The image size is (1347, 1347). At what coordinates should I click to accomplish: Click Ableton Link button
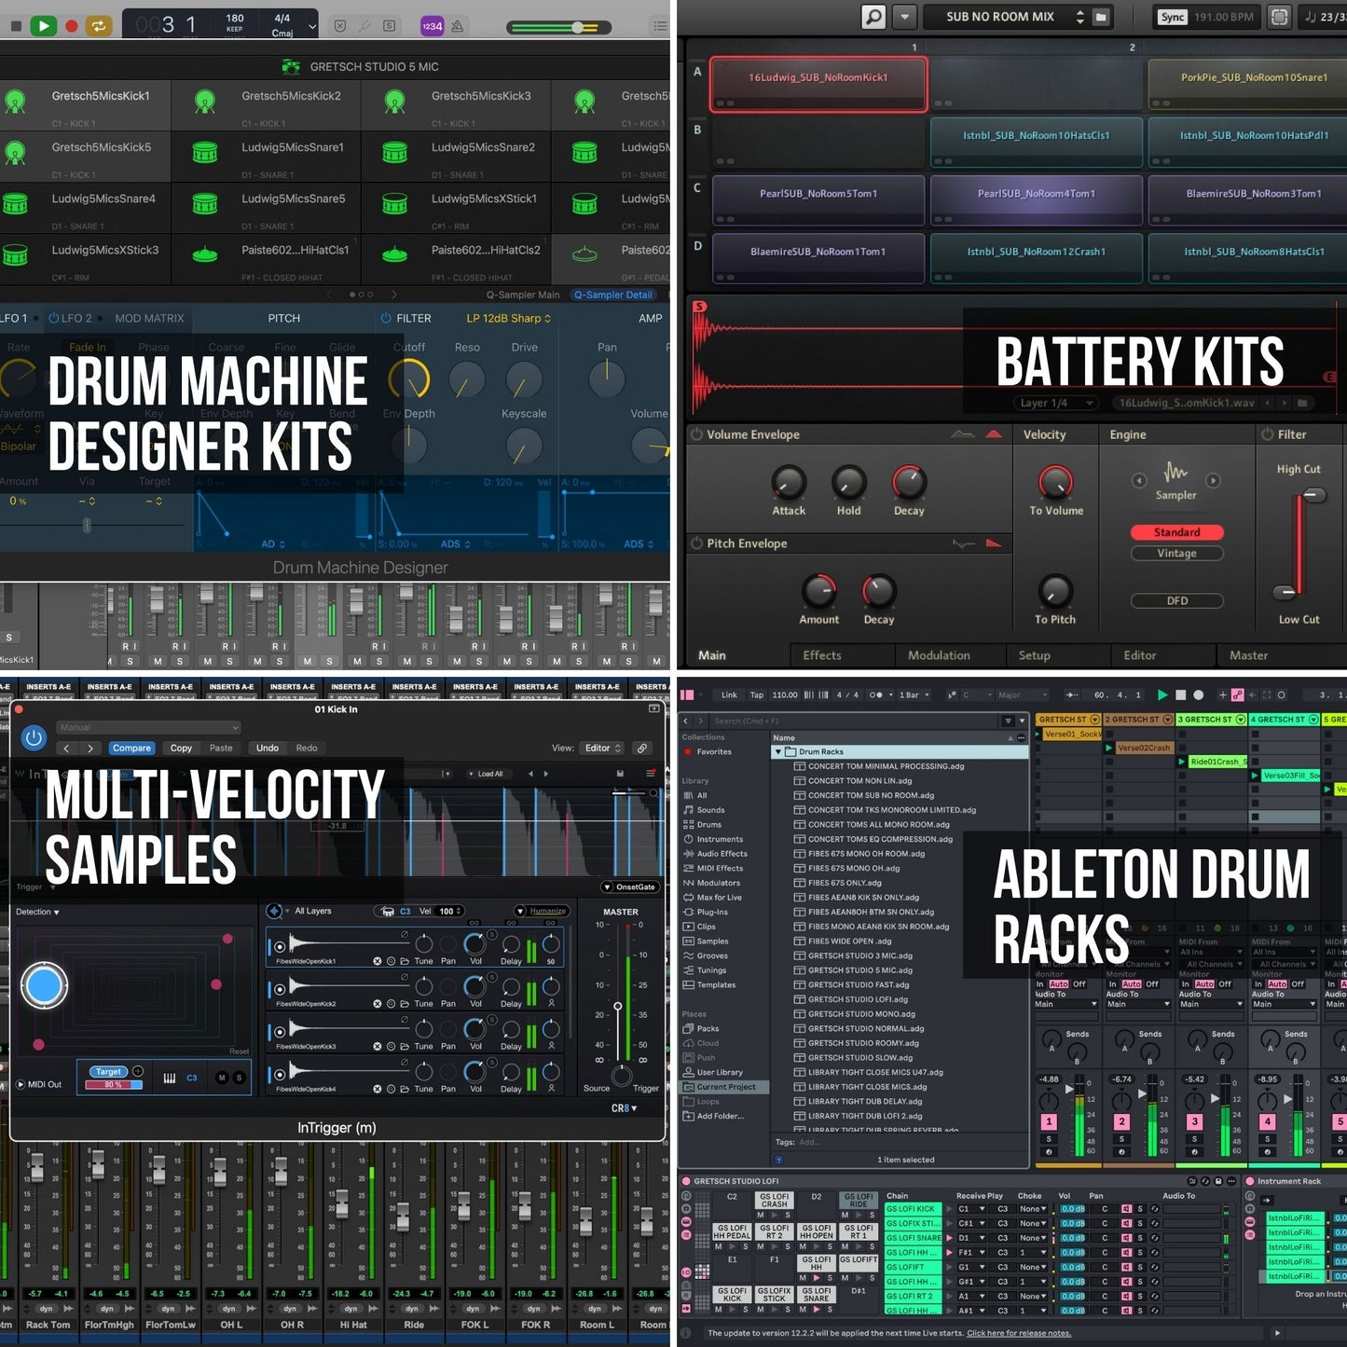coord(729,694)
